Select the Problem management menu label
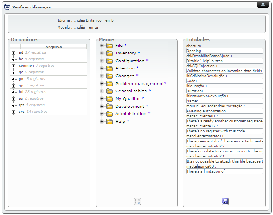Image resolution: width=273 pixels, height=215 pixels. point(140,83)
